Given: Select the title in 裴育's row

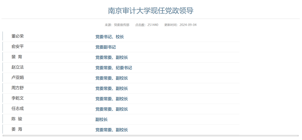Looking at the screenshot, I should (112, 57).
